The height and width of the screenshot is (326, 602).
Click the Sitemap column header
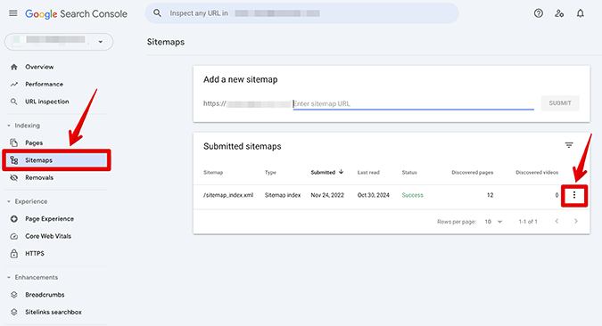click(213, 173)
